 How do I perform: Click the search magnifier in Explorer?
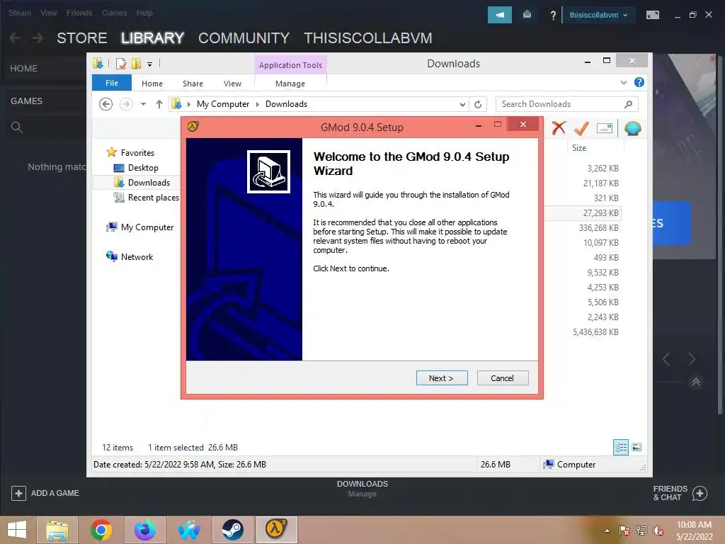point(628,104)
